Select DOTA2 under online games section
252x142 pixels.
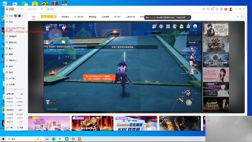coord(20,118)
